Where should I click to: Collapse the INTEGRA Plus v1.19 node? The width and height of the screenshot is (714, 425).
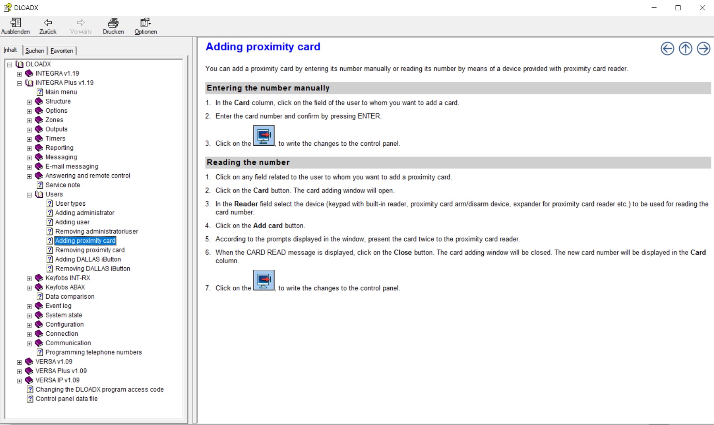point(19,83)
